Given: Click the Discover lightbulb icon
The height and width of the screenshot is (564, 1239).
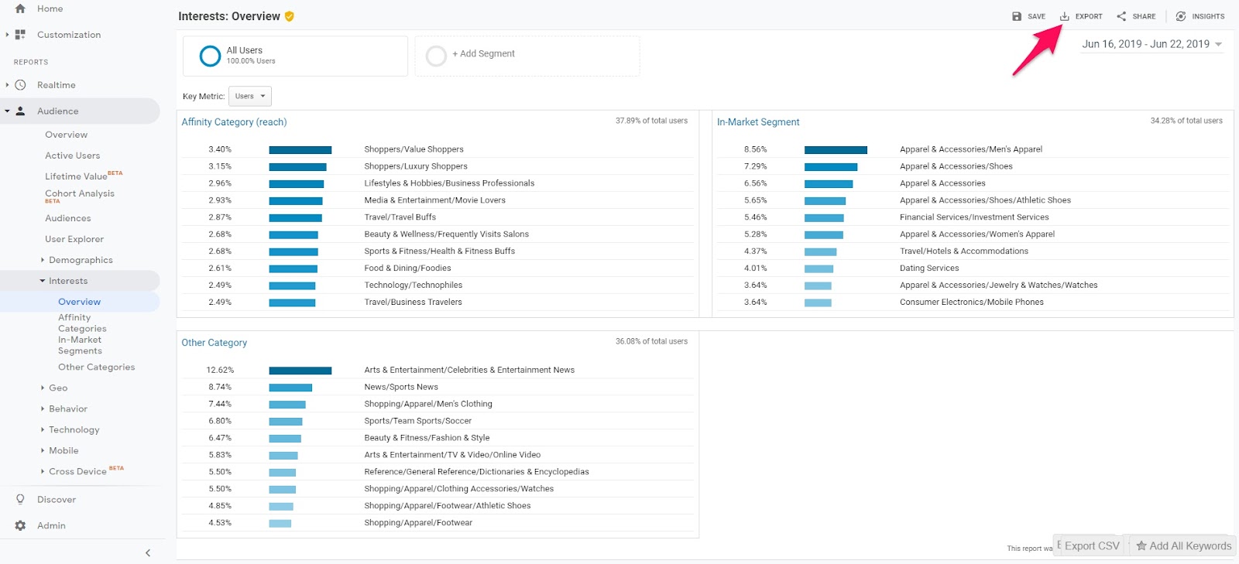Looking at the screenshot, I should pos(21,500).
